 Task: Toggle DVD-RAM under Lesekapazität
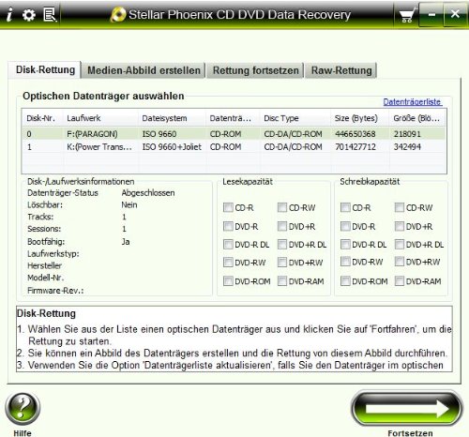click(x=282, y=281)
